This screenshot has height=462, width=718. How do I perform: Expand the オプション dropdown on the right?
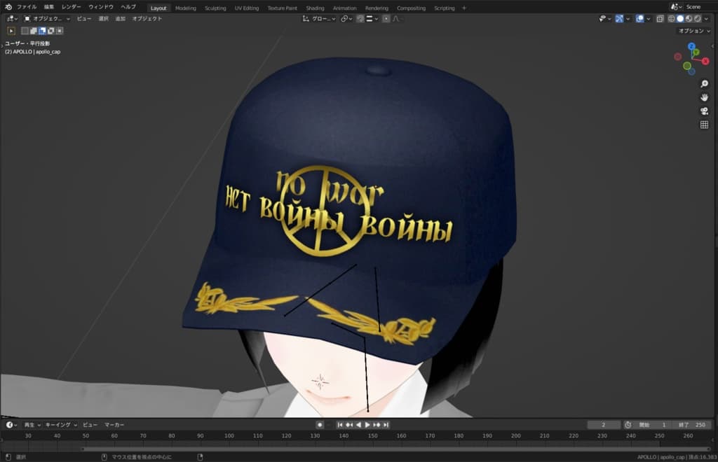click(x=694, y=31)
